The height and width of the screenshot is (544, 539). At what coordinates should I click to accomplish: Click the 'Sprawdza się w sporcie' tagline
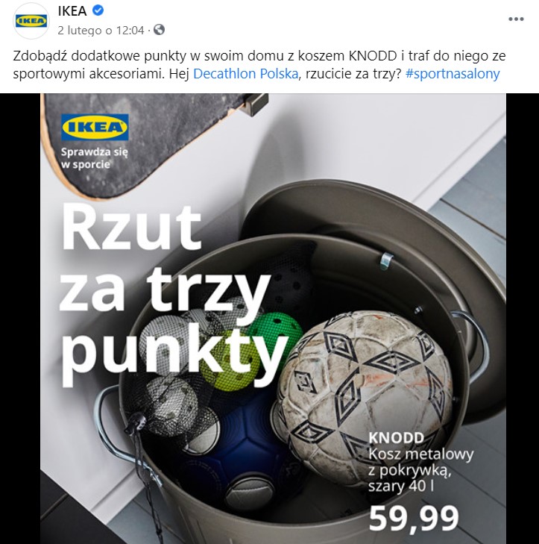[x=95, y=158]
